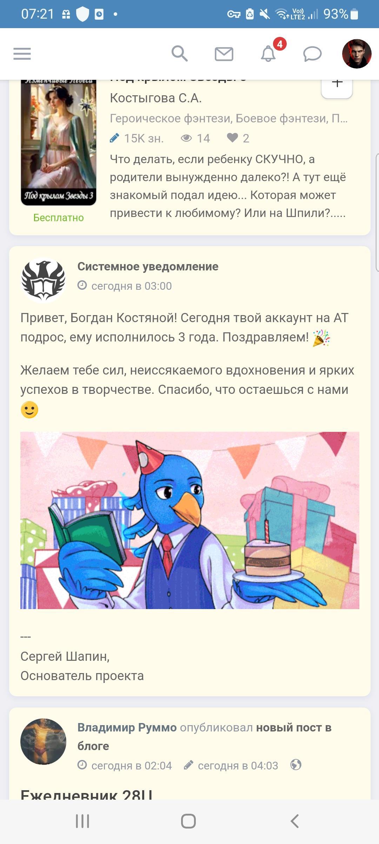Viewport: 379px width, 844px height.
Task: Tap the Android recent apps button
Action: (x=83, y=821)
